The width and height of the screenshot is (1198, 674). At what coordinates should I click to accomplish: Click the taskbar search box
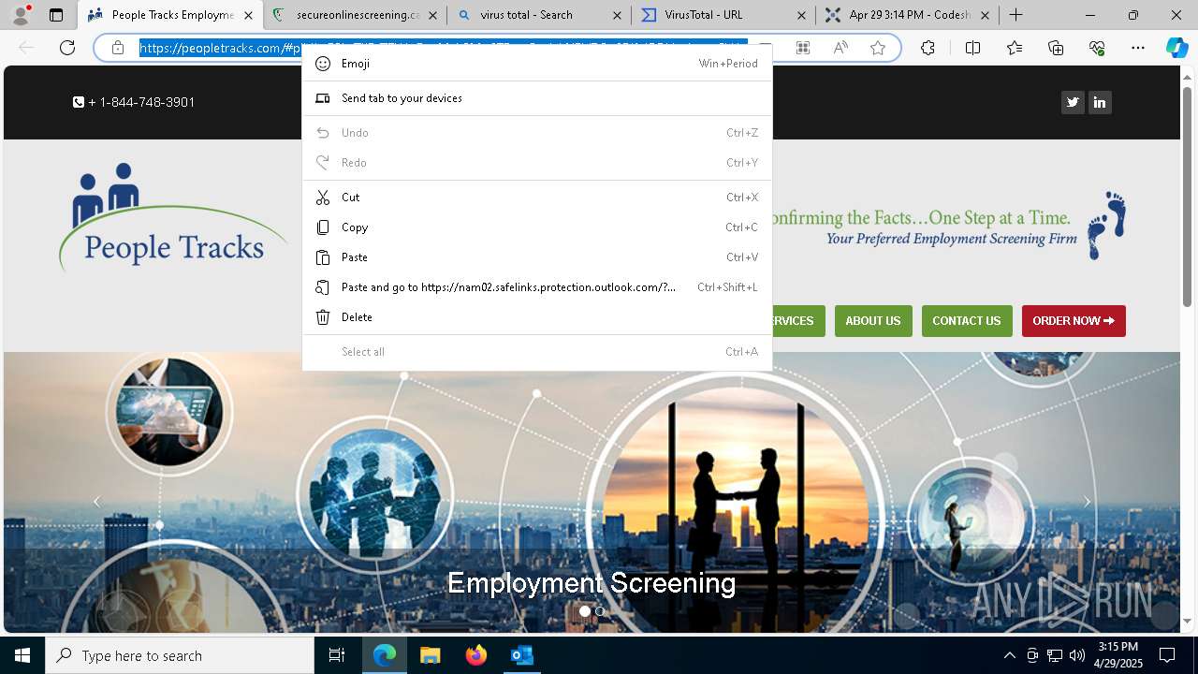click(180, 655)
